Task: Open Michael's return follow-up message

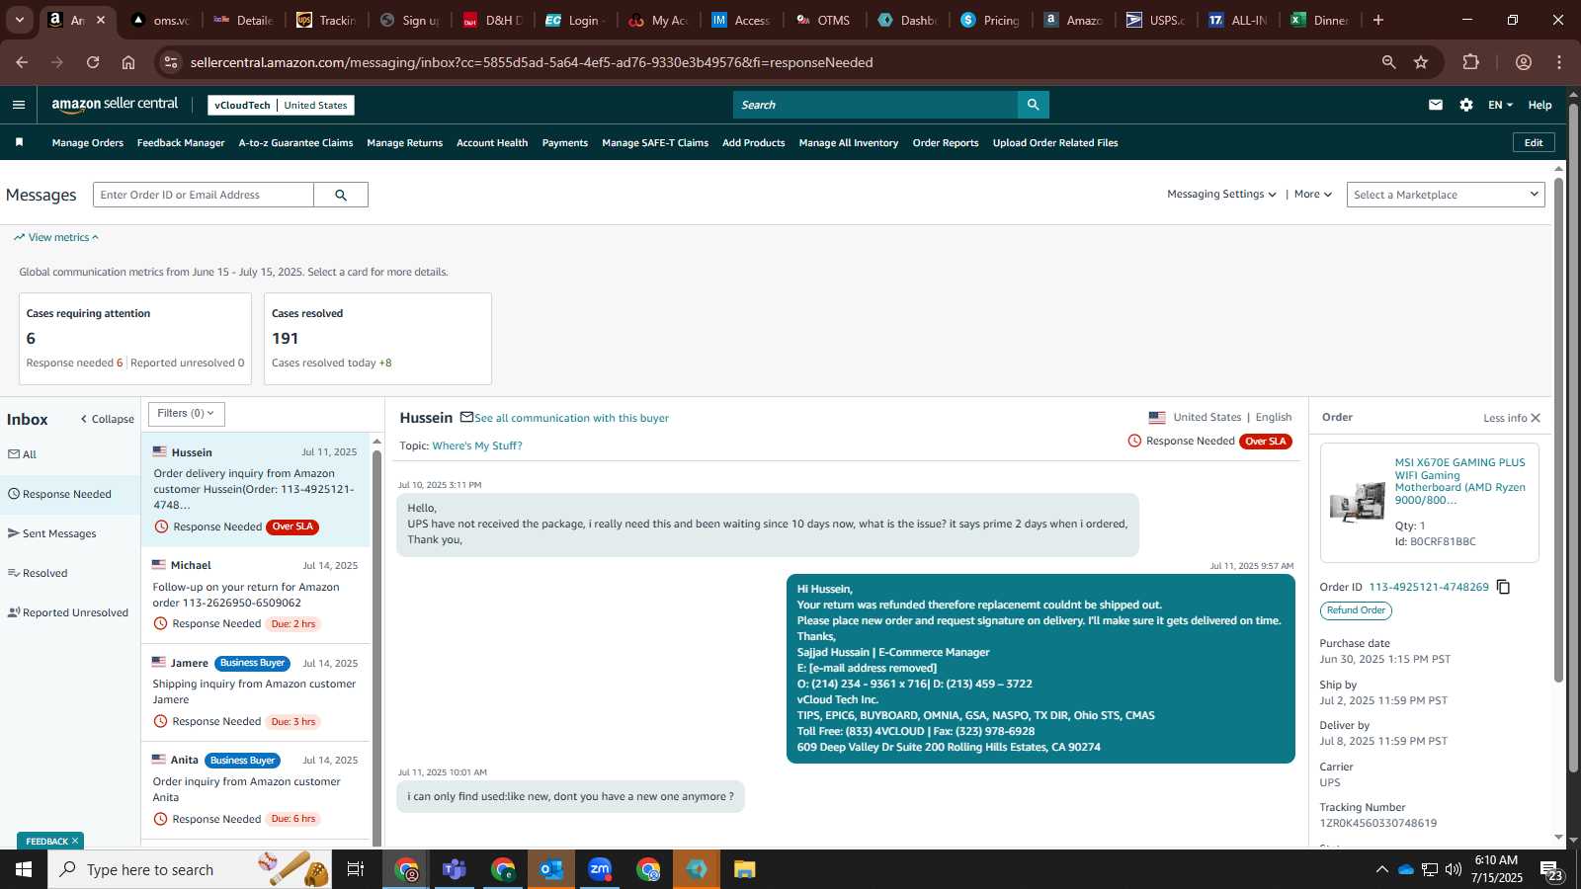Action: pos(255,595)
